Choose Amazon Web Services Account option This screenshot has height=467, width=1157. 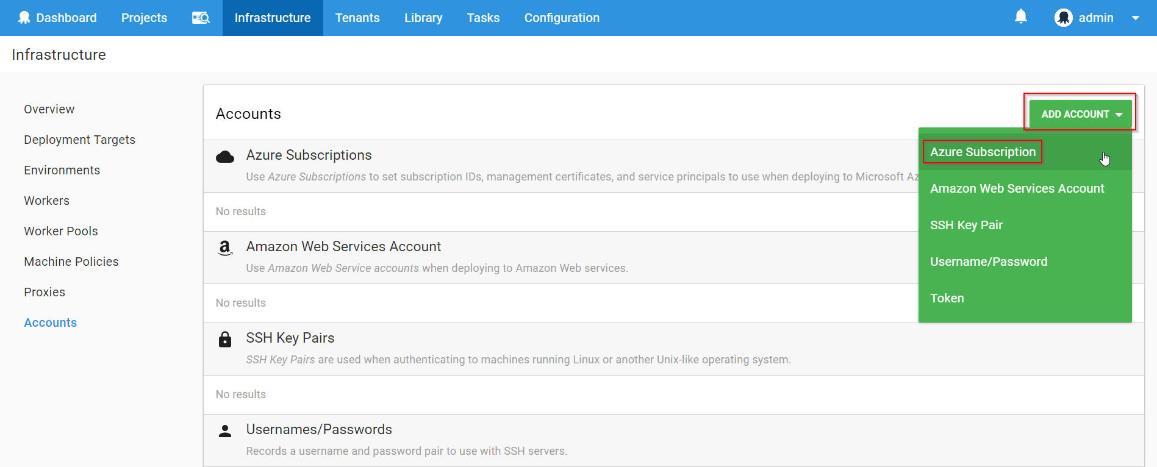[1025, 188]
